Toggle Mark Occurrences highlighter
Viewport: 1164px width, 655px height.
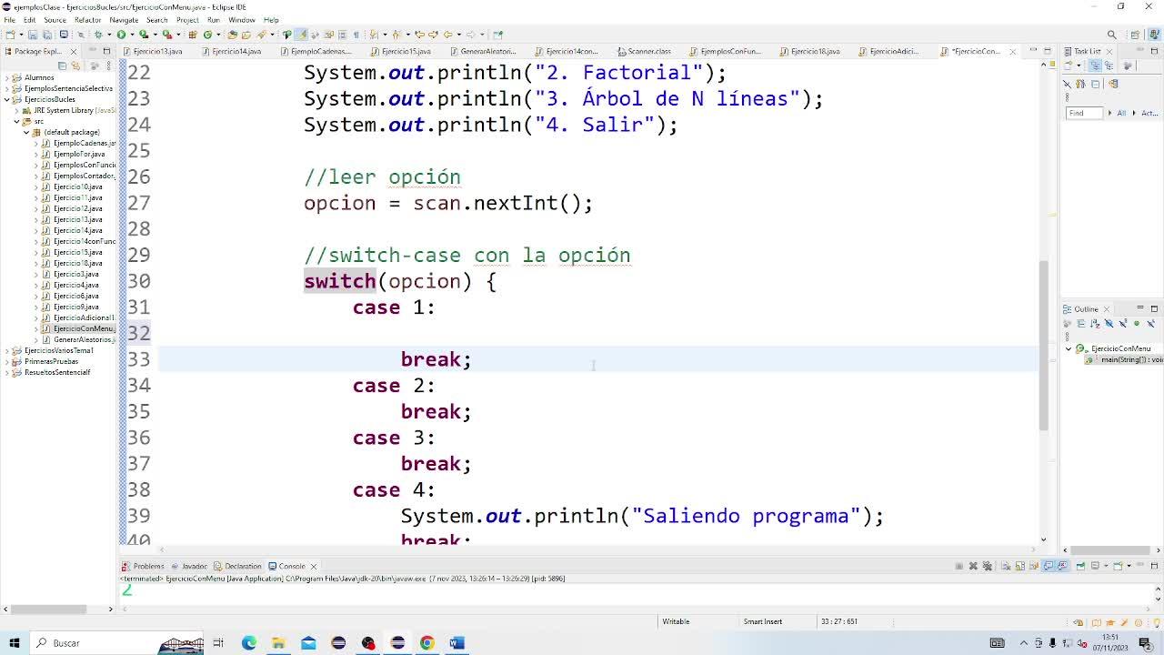[303, 35]
